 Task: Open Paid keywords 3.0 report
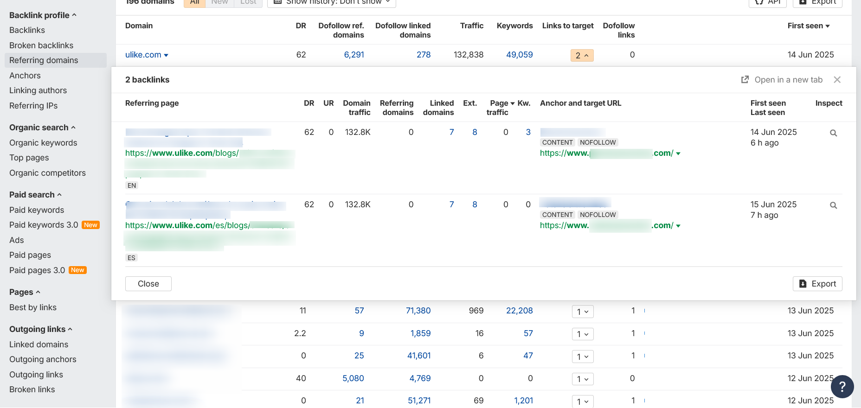44,225
